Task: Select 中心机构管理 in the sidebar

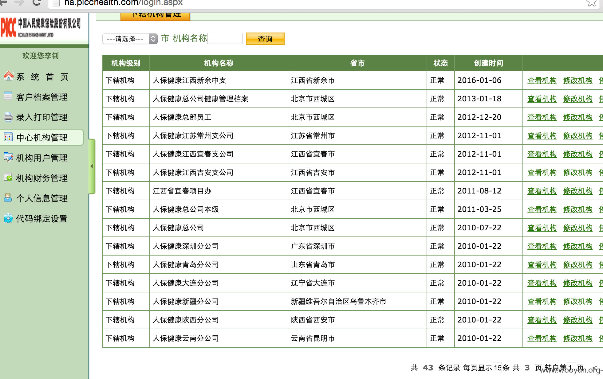Action: point(42,138)
